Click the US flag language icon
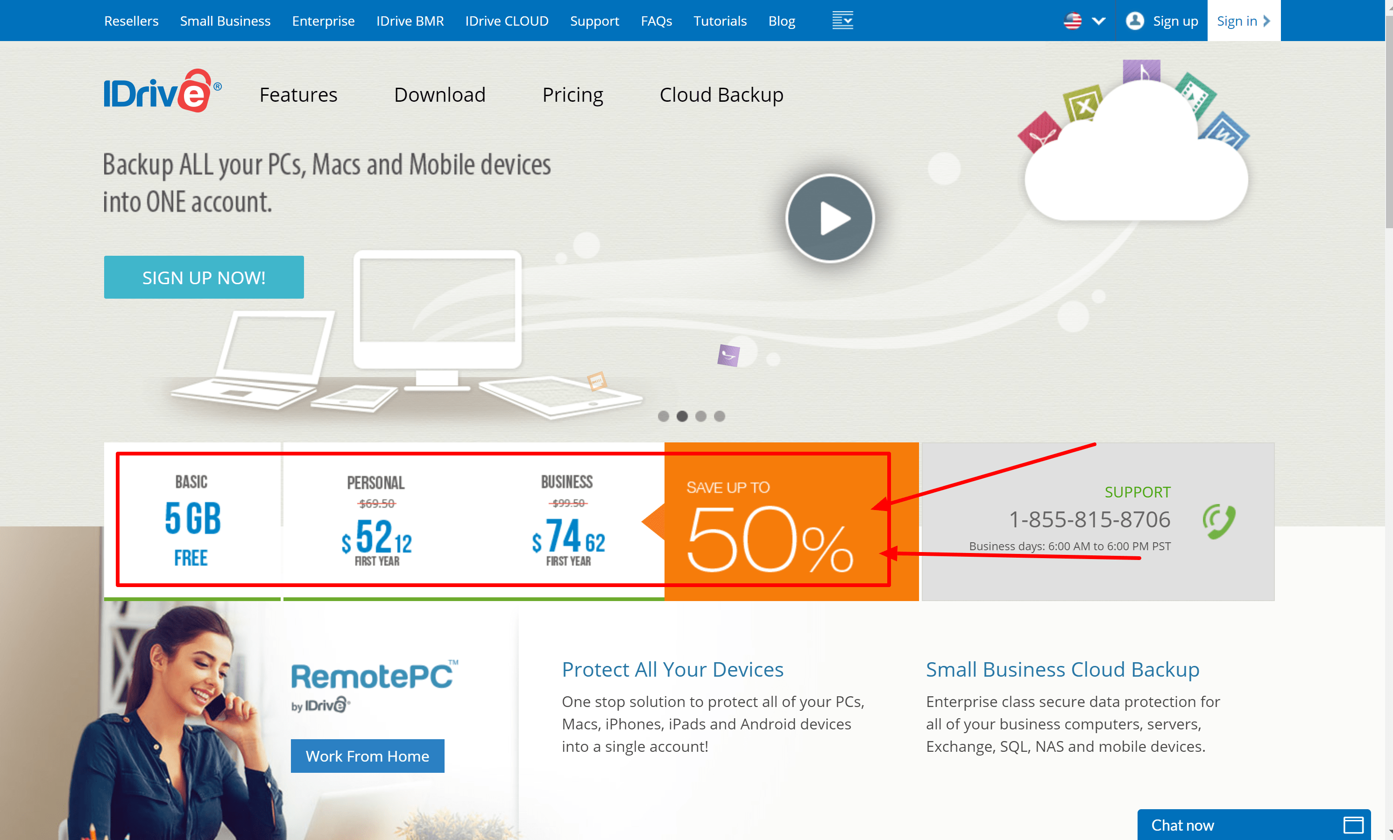Image resolution: width=1393 pixels, height=840 pixels. click(1073, 21)
